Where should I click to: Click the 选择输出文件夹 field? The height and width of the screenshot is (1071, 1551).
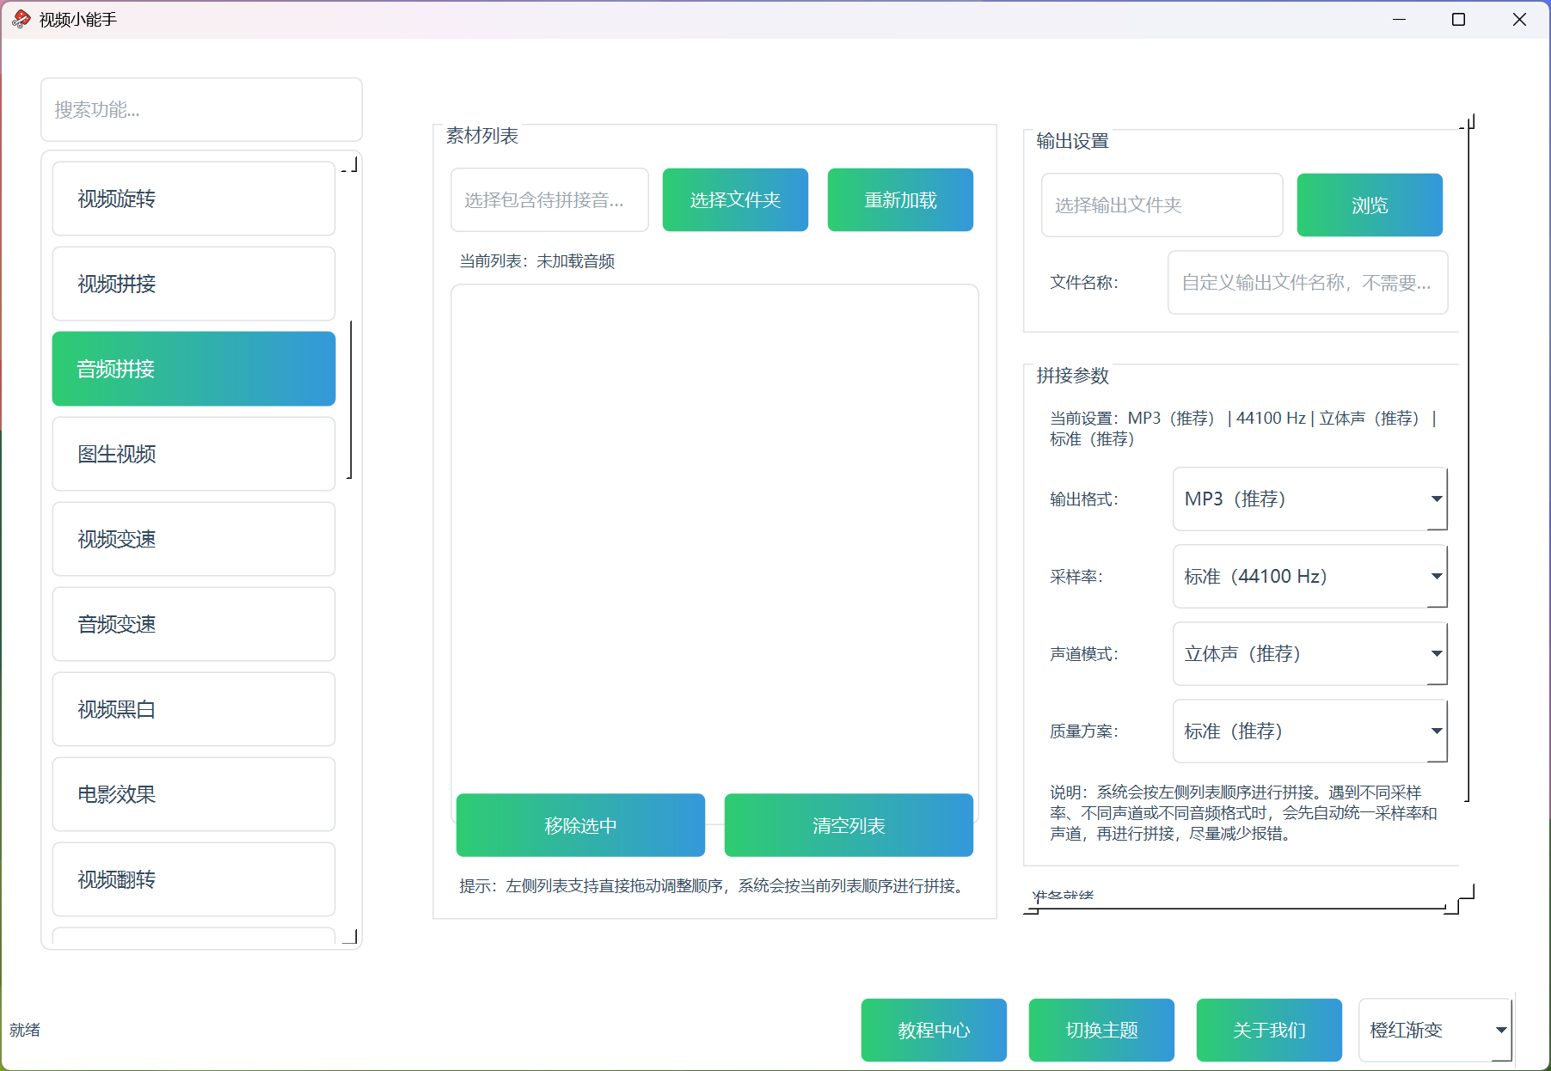[1162, 205]
